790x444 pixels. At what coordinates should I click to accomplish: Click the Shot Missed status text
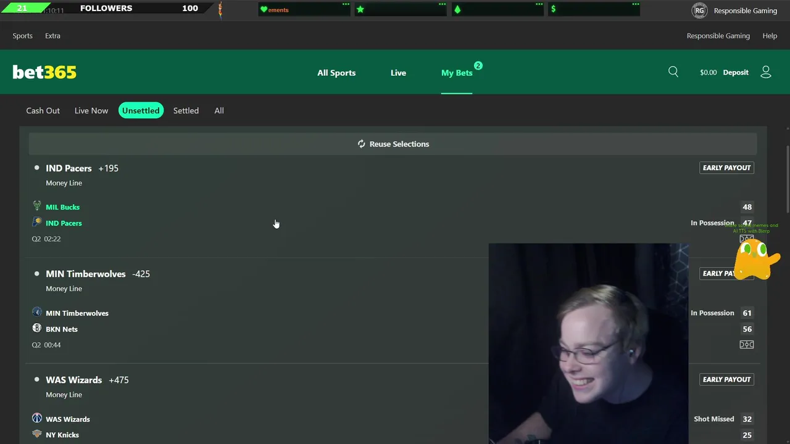point(713,419)
